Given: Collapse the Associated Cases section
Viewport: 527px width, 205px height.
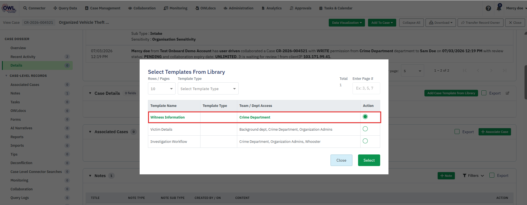Looking at the screenshot, I should click(x=90, y=132).
